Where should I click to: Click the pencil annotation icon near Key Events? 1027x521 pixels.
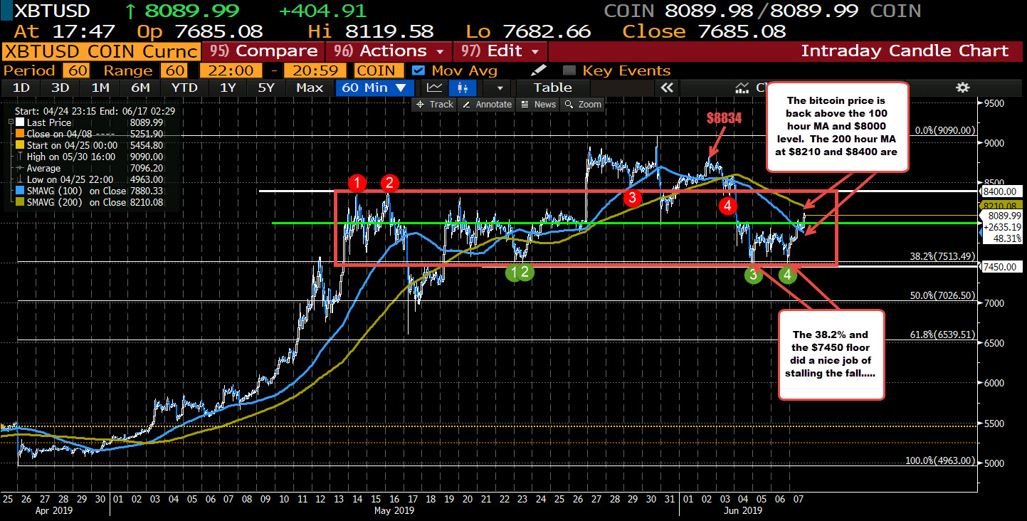[x=539, y=70]
